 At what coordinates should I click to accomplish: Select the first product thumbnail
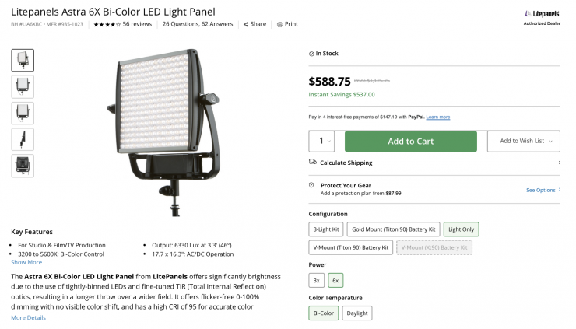pos(23,60)
